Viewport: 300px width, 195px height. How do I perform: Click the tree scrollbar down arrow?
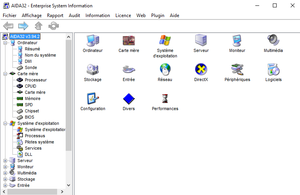point(68,185)
